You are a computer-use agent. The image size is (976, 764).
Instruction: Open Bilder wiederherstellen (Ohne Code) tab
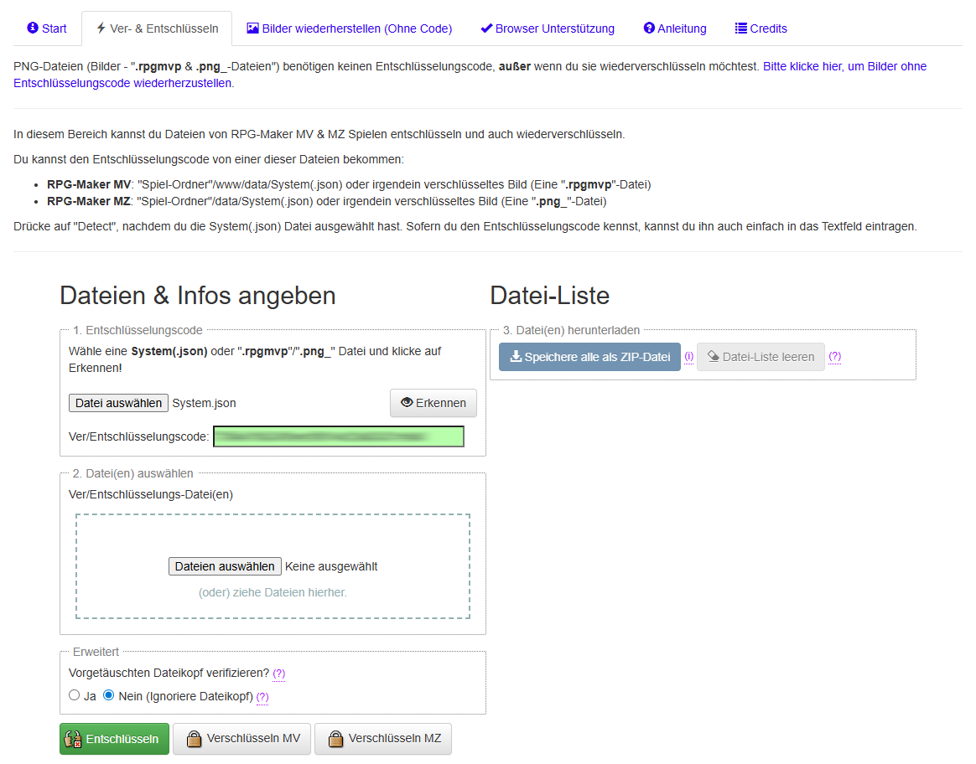(349, 28)
